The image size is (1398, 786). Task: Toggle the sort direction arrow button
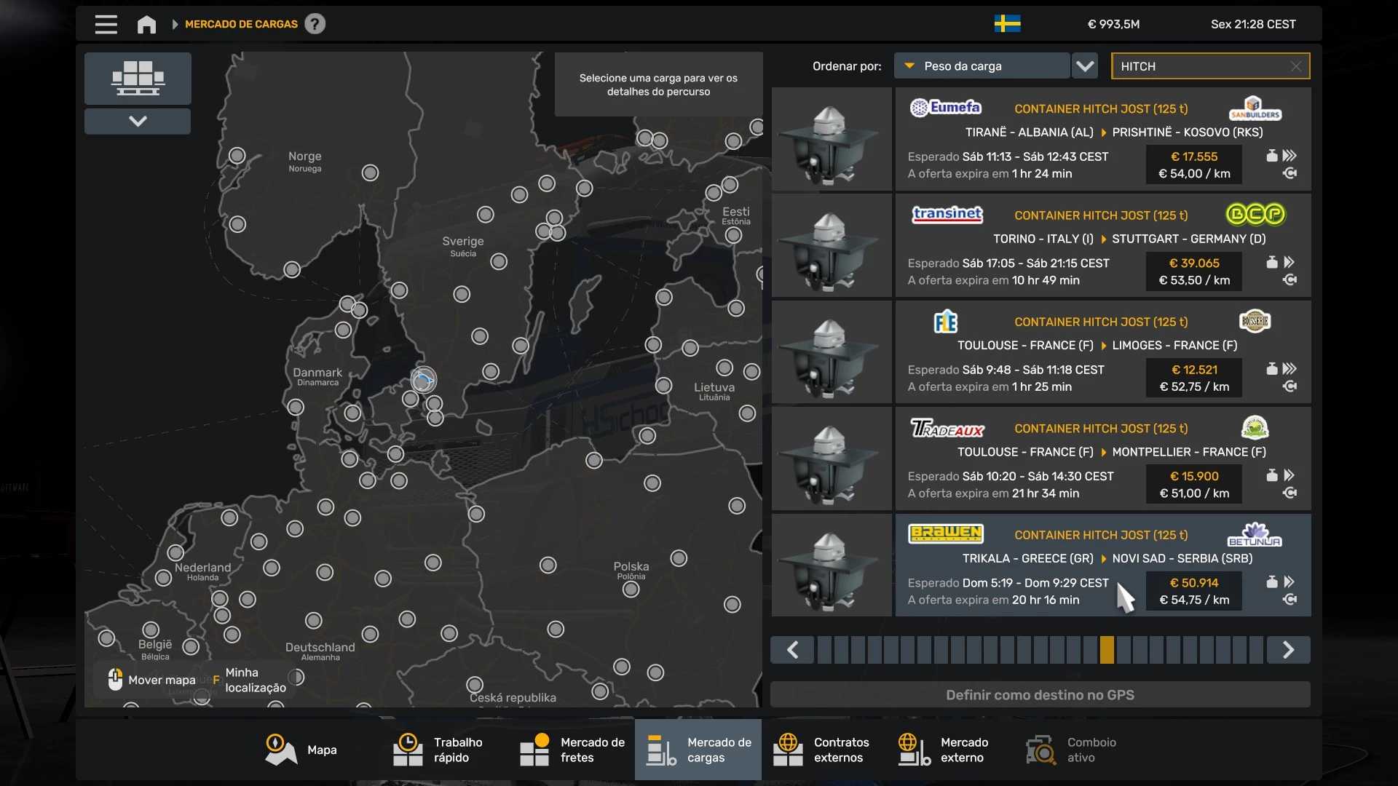coord(1085,66)
